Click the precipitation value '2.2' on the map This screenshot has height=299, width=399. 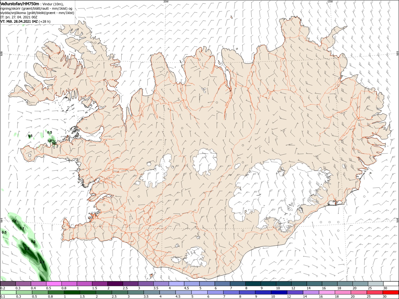point(27,249)
